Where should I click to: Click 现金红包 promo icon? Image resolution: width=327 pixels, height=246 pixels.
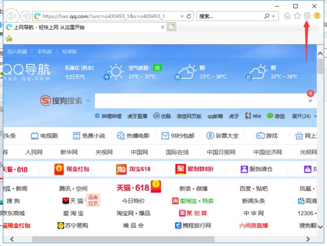(59, 169)
